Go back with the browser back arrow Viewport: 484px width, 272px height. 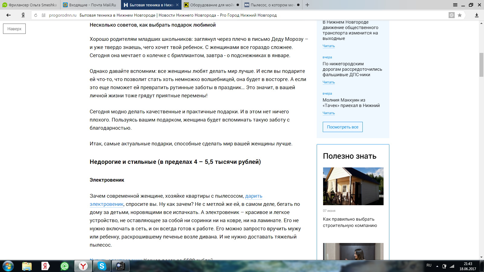(x=8, y=15)
